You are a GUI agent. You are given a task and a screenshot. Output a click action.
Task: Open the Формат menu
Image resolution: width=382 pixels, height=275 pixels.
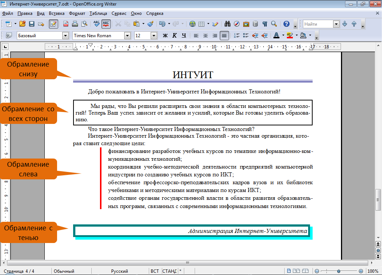(77, 13)
